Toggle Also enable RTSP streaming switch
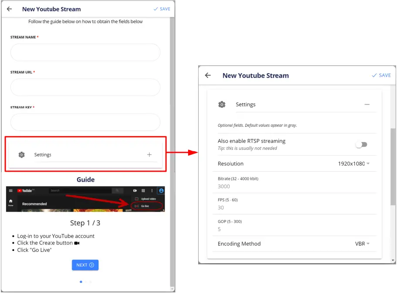This screenshot has height=295, width=399. coord(362,145)
